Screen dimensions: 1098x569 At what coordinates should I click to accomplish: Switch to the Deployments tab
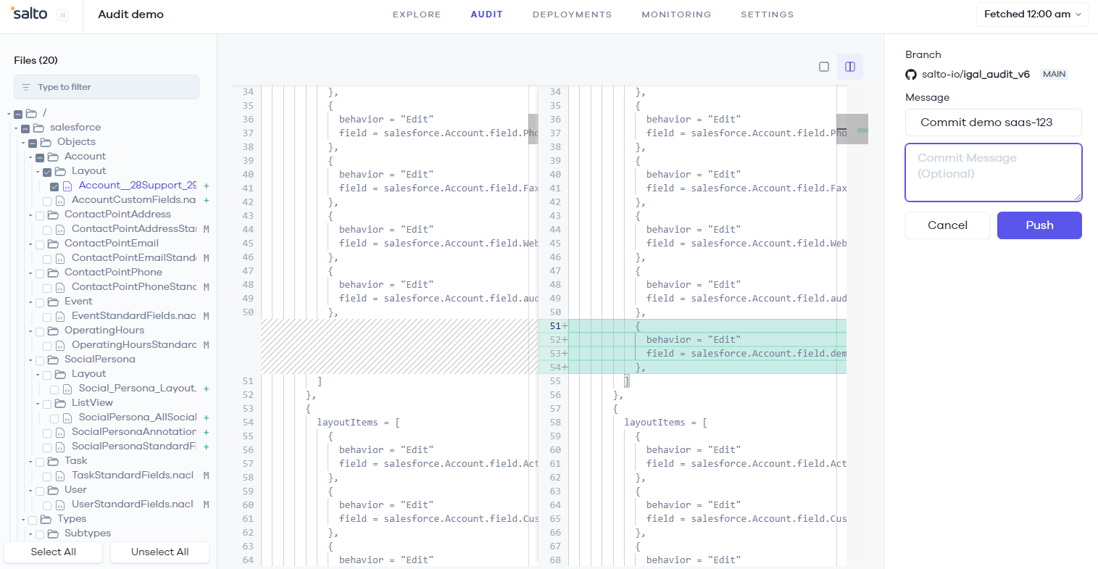click(572, 14)
